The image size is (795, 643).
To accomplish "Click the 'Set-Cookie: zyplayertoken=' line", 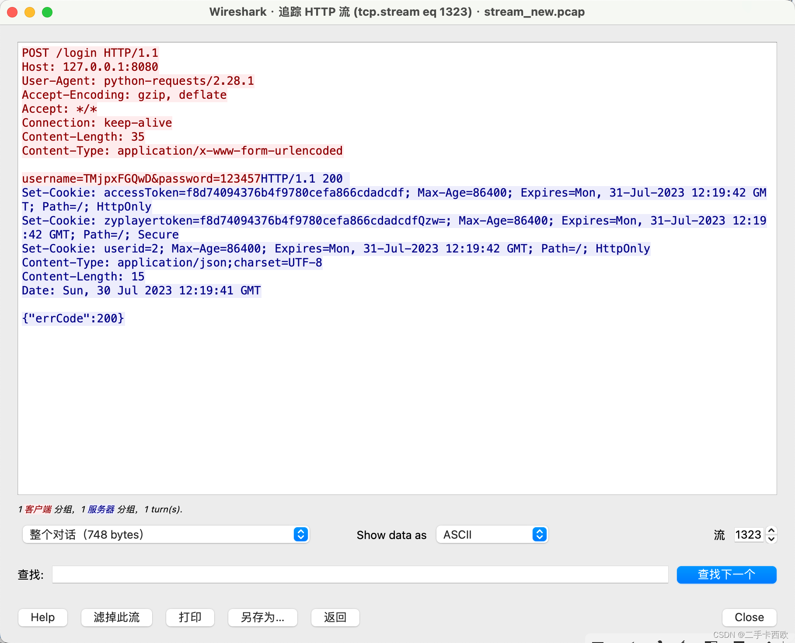I will point(394,228).
